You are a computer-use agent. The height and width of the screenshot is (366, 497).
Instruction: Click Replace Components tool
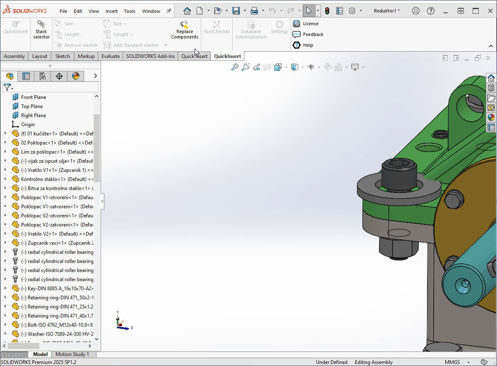185,30
